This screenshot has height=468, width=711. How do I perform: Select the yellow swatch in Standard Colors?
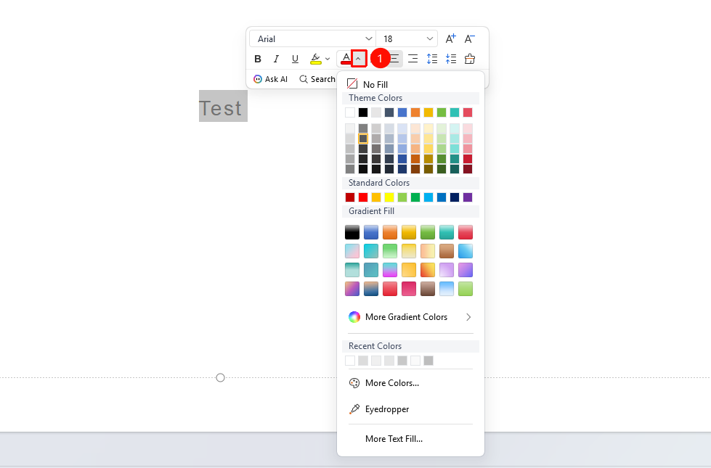[x=389, y=197]
